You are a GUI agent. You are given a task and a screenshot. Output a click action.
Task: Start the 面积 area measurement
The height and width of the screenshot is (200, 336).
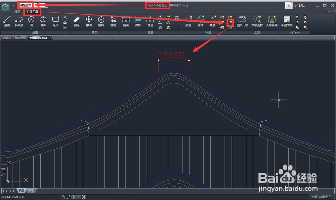[138, 22]
